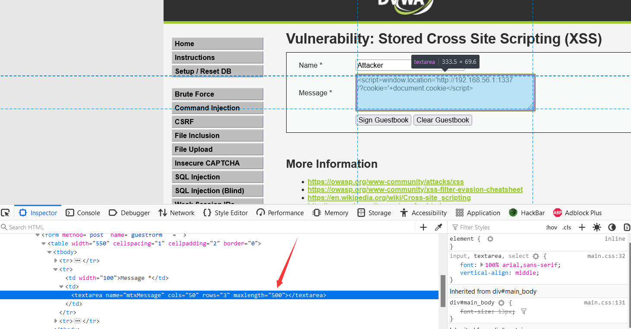Switch to the Network tab

click(176, 213)
